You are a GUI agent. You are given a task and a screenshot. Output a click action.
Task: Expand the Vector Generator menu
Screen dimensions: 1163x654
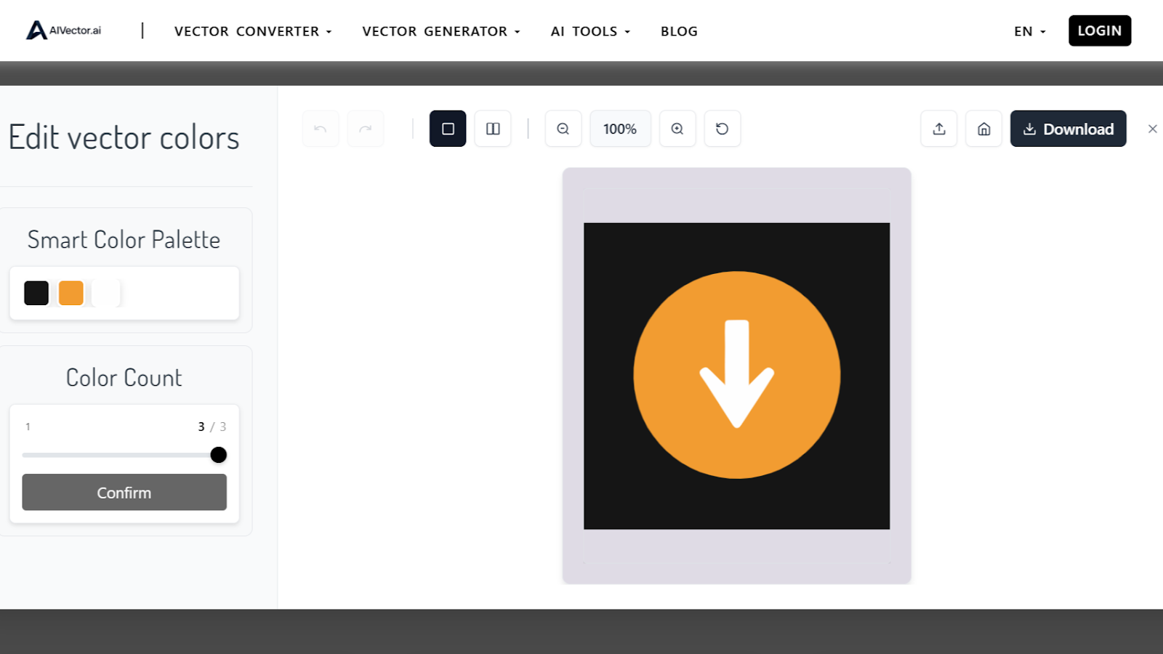[441, 31]
